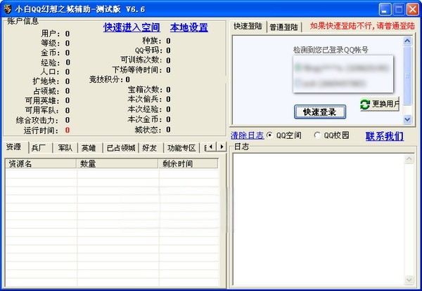Open the 资源 tab
This screenshot has width=422, height=291.
point(14,147)
